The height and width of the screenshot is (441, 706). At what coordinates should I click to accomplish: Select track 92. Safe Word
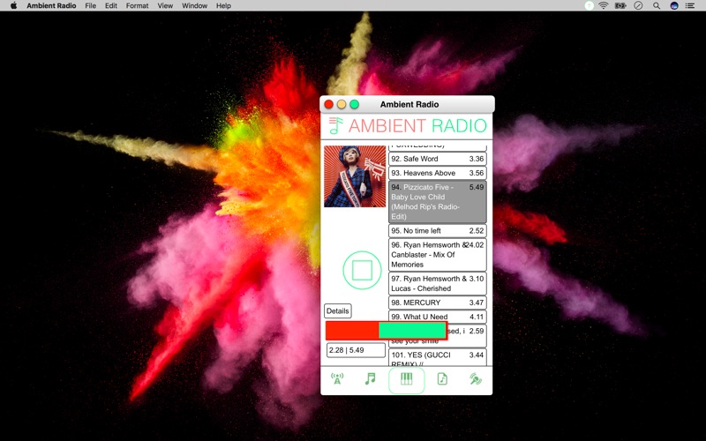coord(437,159)
